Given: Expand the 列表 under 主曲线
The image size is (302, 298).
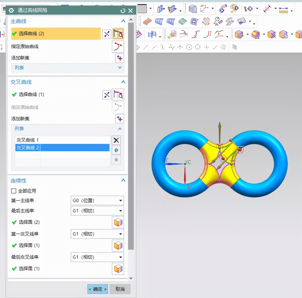Looking at the screenshot, I should click(120, 68).
